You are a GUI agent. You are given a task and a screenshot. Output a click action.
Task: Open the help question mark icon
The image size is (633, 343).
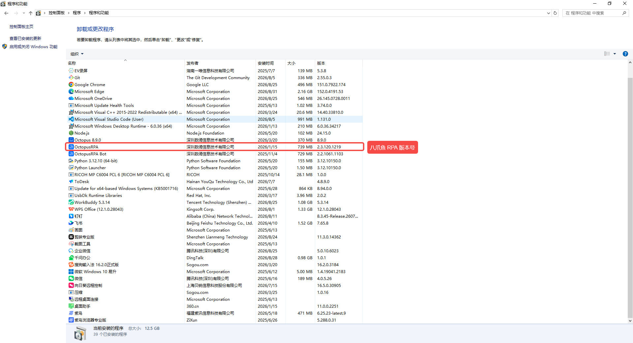(x=625, y=54)
